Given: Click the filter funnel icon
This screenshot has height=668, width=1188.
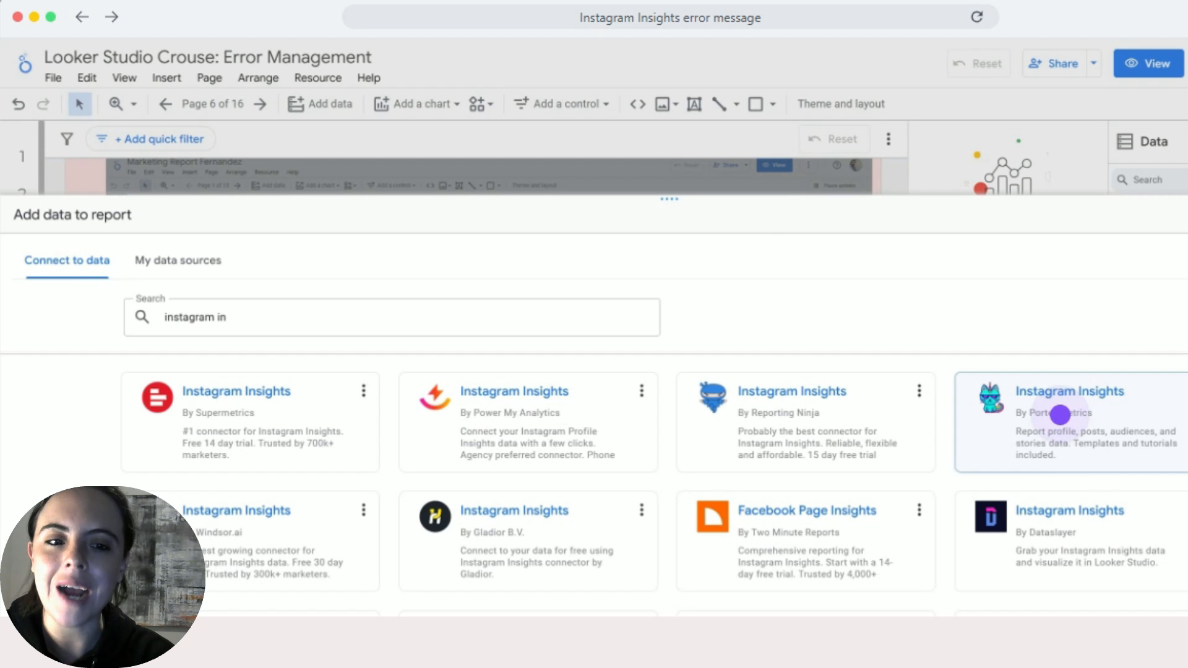Looking at the screenshot, I should click(x=67, y=139).
